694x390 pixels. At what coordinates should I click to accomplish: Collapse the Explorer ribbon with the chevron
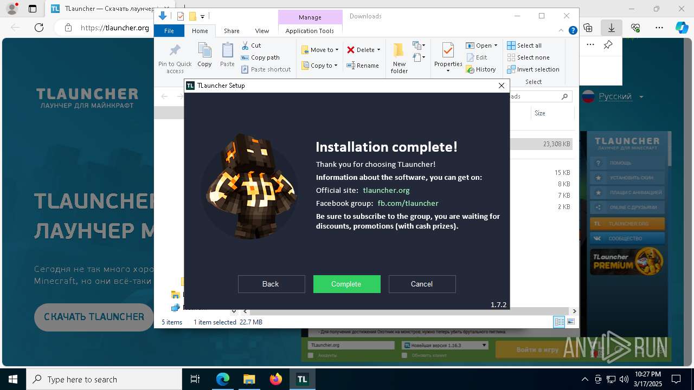(x=561, y=31)
